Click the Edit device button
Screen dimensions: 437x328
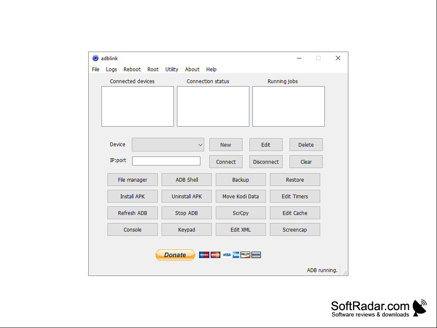click(x=266, y=145)
